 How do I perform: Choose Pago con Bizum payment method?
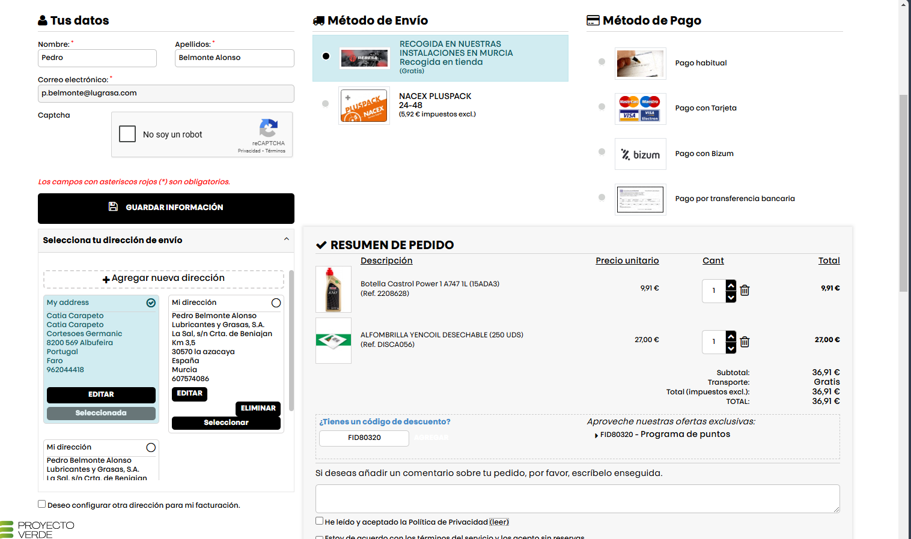click(x=602, y=152)
